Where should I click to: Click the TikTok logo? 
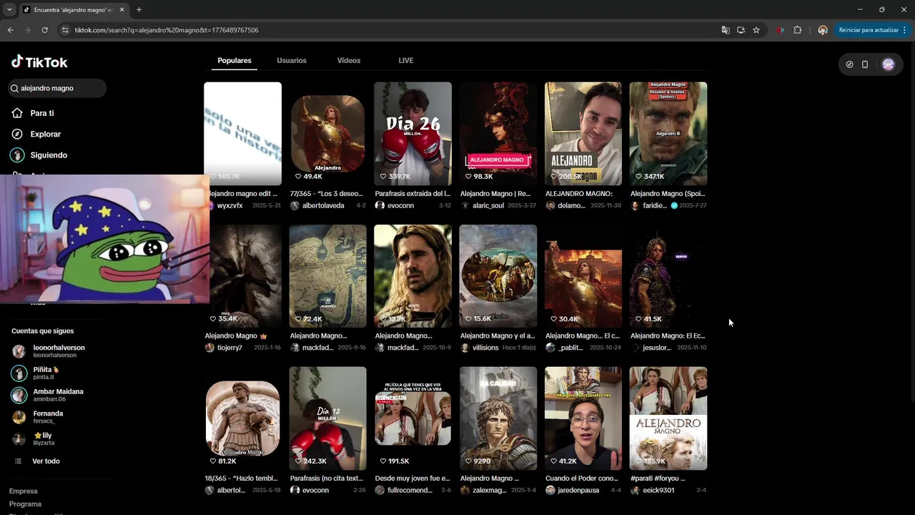coord(39,62)
